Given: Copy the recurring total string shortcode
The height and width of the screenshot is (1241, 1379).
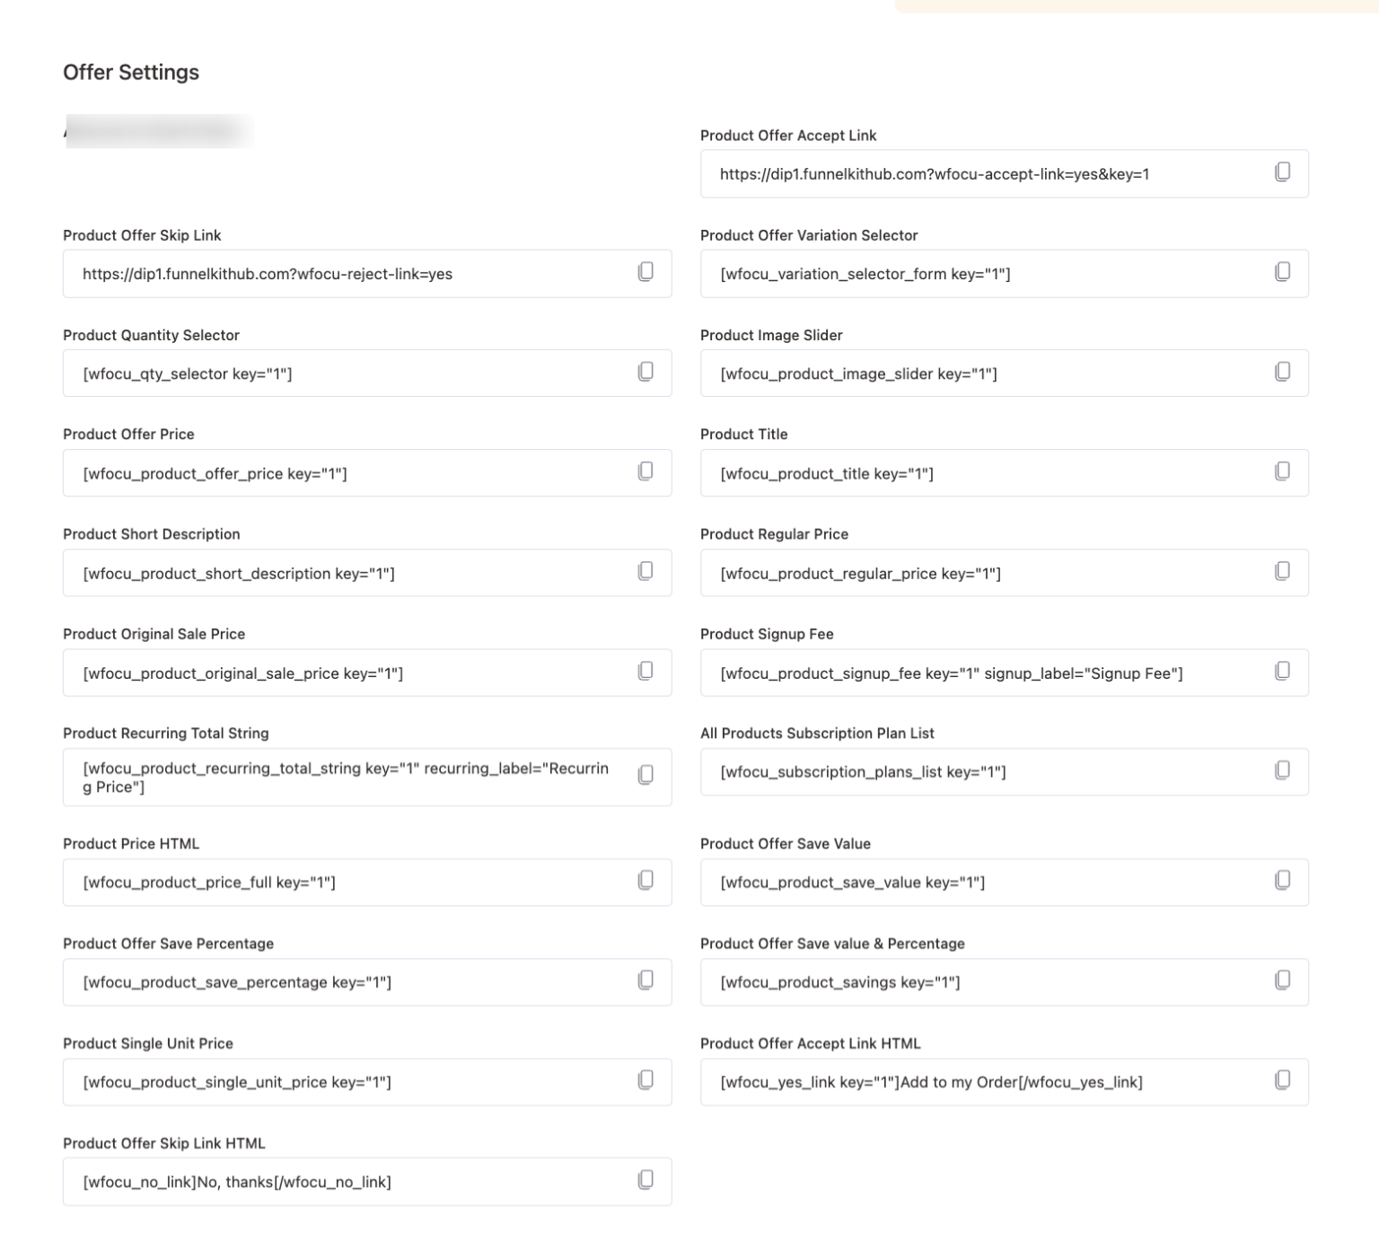Looking at the screenshot, I should tap(645, 775).
